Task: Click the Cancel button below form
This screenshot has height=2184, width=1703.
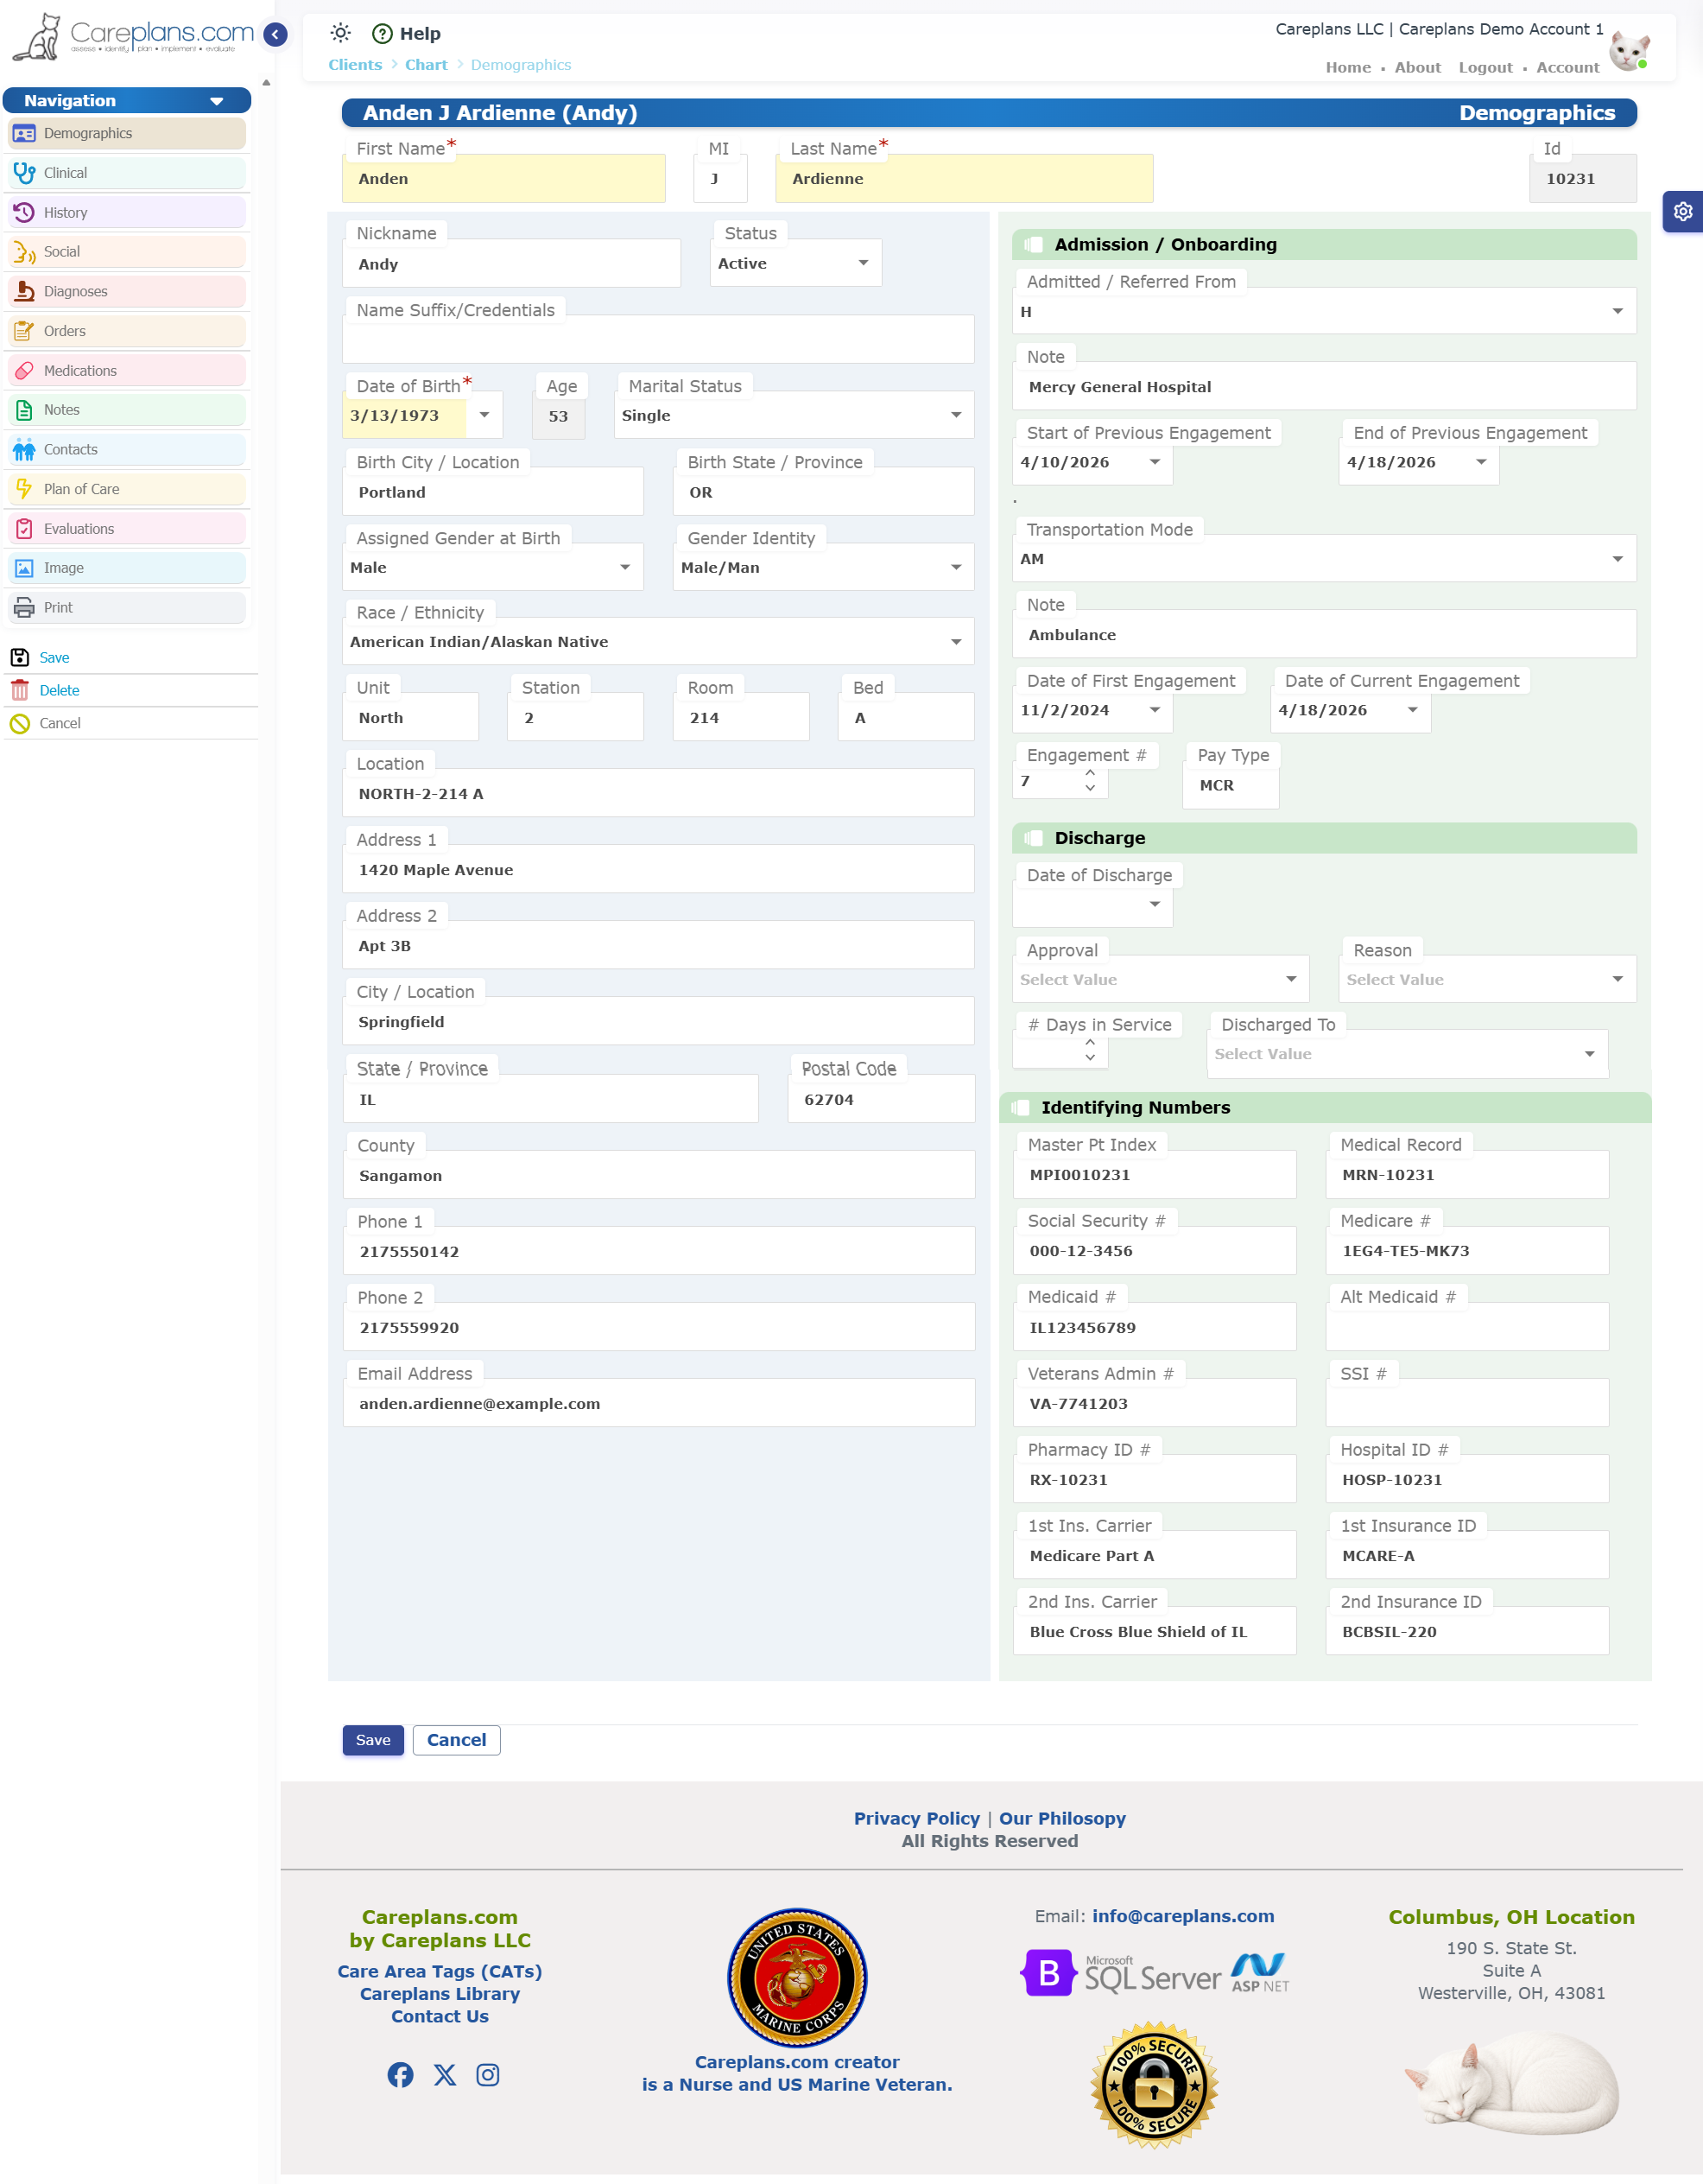Action: tap(457, 1740)
